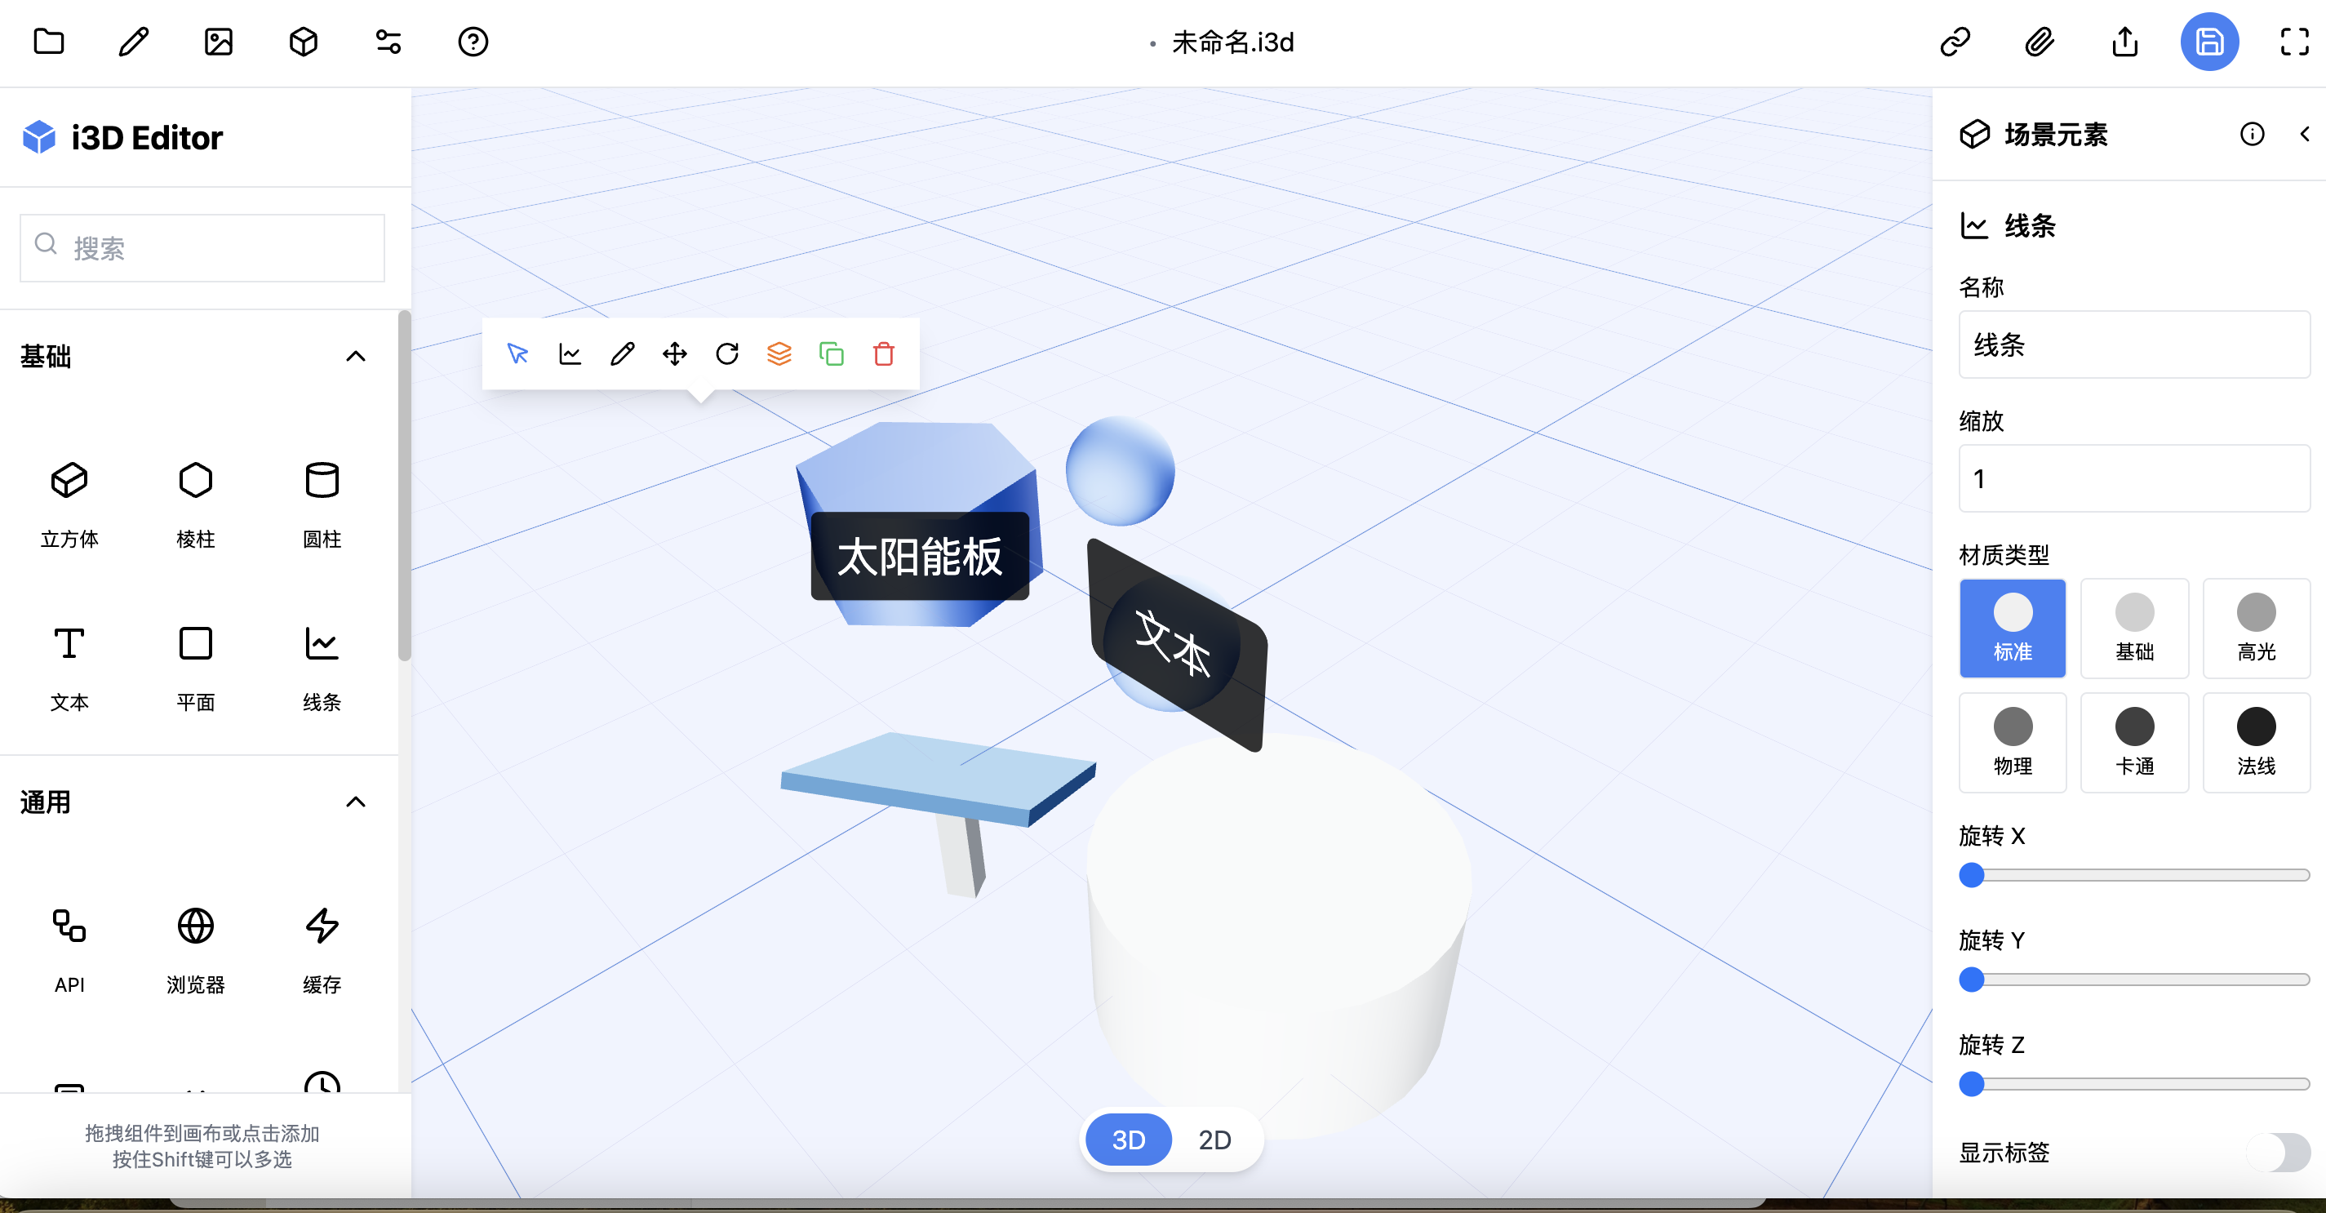The height and width of the screenshot is (1213, 2326).
Task: Click the fullscreen button in the top right
Action: tap(2293, 42)
